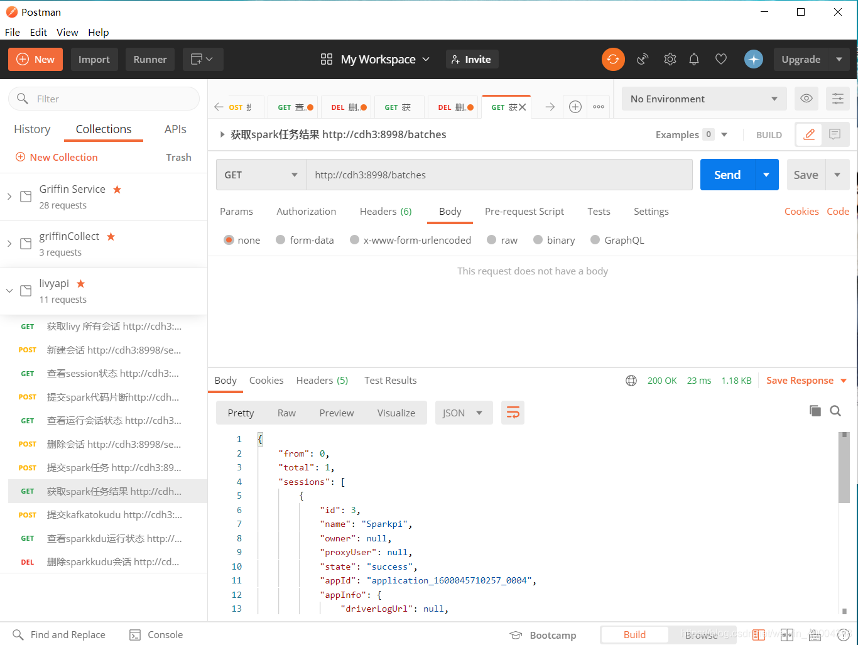The image size is (858, 645).
Task: Expand griffinCollect collection
Action: coord(9,244)
